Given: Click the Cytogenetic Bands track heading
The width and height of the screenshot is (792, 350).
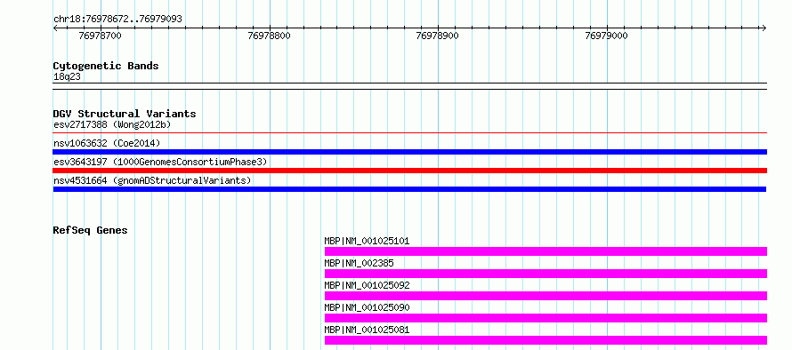Looking at the screenshot, I should tap(106, 66).
